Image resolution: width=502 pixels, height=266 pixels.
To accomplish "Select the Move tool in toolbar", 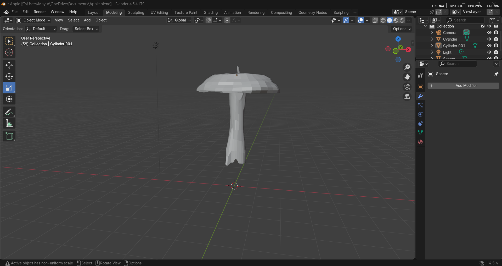I will (x=9, y=65).
